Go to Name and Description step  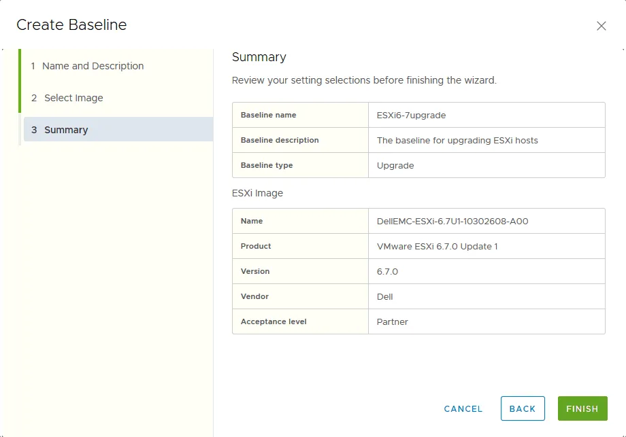[x=93, y=66]
